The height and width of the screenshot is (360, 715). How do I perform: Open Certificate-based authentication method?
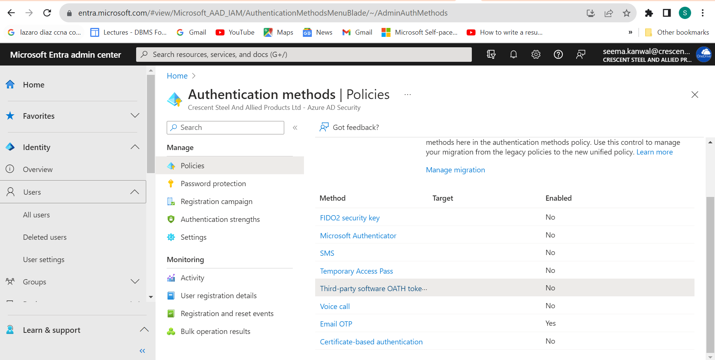371,342
